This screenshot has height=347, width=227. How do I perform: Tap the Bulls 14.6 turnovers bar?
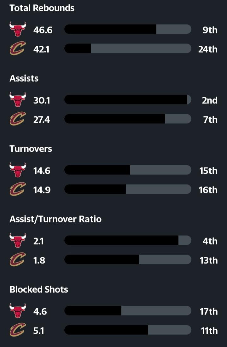128,170
